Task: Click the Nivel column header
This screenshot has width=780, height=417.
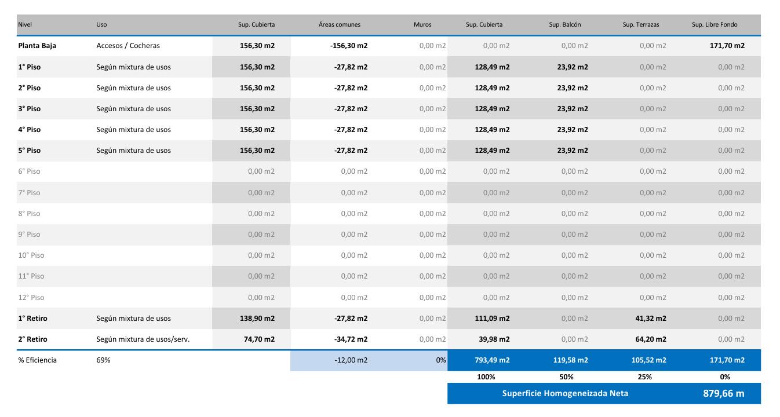Action: tap(24, 25)
